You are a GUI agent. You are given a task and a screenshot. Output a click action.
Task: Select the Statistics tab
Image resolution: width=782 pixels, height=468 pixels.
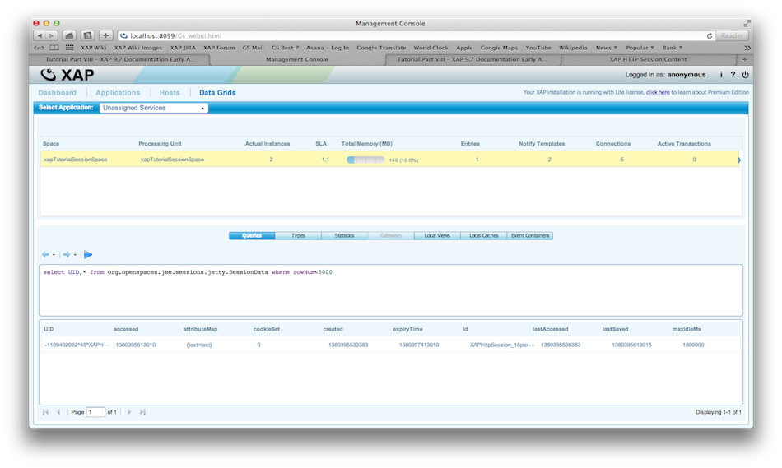point(345,236)
